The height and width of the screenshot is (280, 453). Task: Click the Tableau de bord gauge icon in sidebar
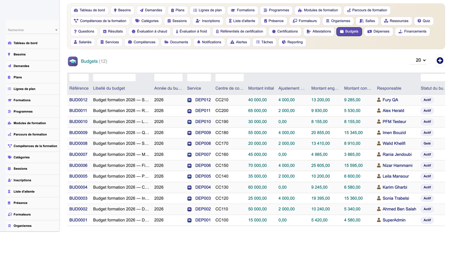click(9, 43)
